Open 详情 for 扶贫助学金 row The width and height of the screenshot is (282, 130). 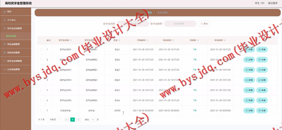[249, 111]
